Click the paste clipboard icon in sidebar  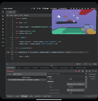[x=3, y=35]
